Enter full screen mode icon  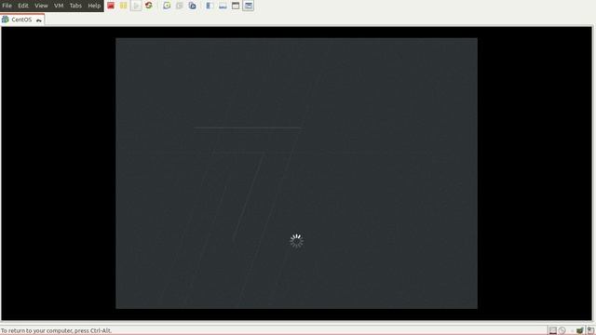pyautogui.click(x=236, y=6)
